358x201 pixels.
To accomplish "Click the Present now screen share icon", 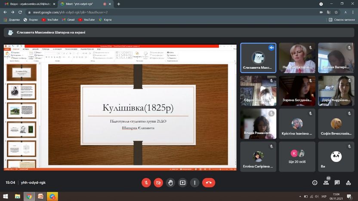I will click(182, 183).
